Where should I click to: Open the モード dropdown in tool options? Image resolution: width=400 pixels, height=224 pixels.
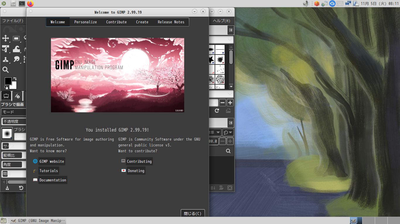click(14, 112)
